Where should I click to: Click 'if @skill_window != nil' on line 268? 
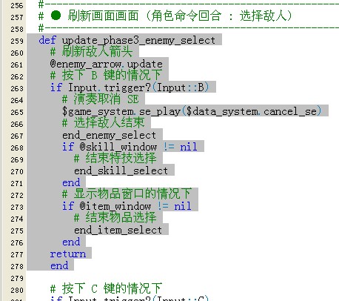[130, 147]
